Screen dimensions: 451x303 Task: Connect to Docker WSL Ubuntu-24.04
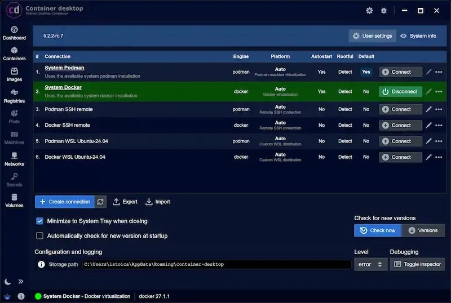pos(401,157)
